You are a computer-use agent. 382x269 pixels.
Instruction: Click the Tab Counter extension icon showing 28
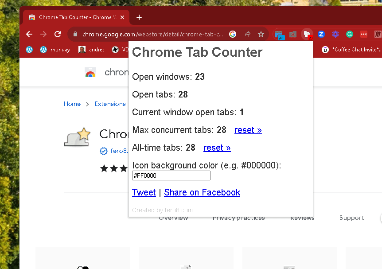[x=307, y=35]
